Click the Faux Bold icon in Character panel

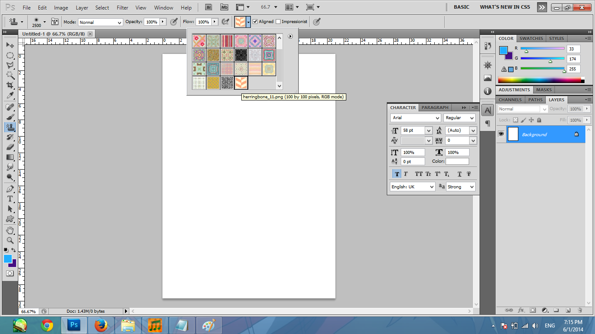pyautogui.click(x=396, y=174)
